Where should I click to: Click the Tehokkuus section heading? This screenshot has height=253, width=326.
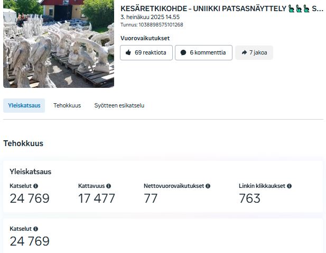tap(23, 143)
